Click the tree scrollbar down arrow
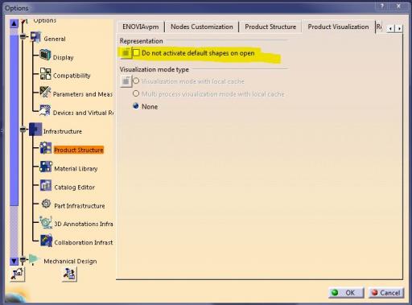Screen dimensions: 412x305 14,261
